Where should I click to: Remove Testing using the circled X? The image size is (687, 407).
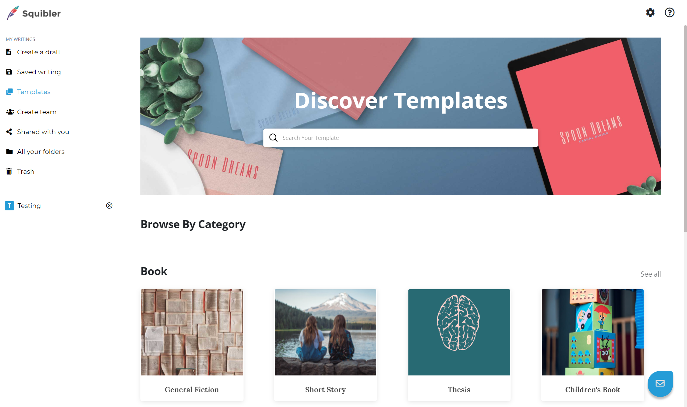pyautogui.click(x=109, y=205)
